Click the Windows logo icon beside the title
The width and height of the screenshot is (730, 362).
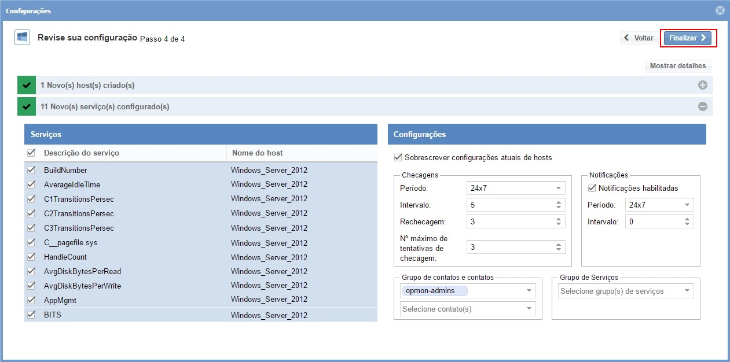tap(22, 38)
